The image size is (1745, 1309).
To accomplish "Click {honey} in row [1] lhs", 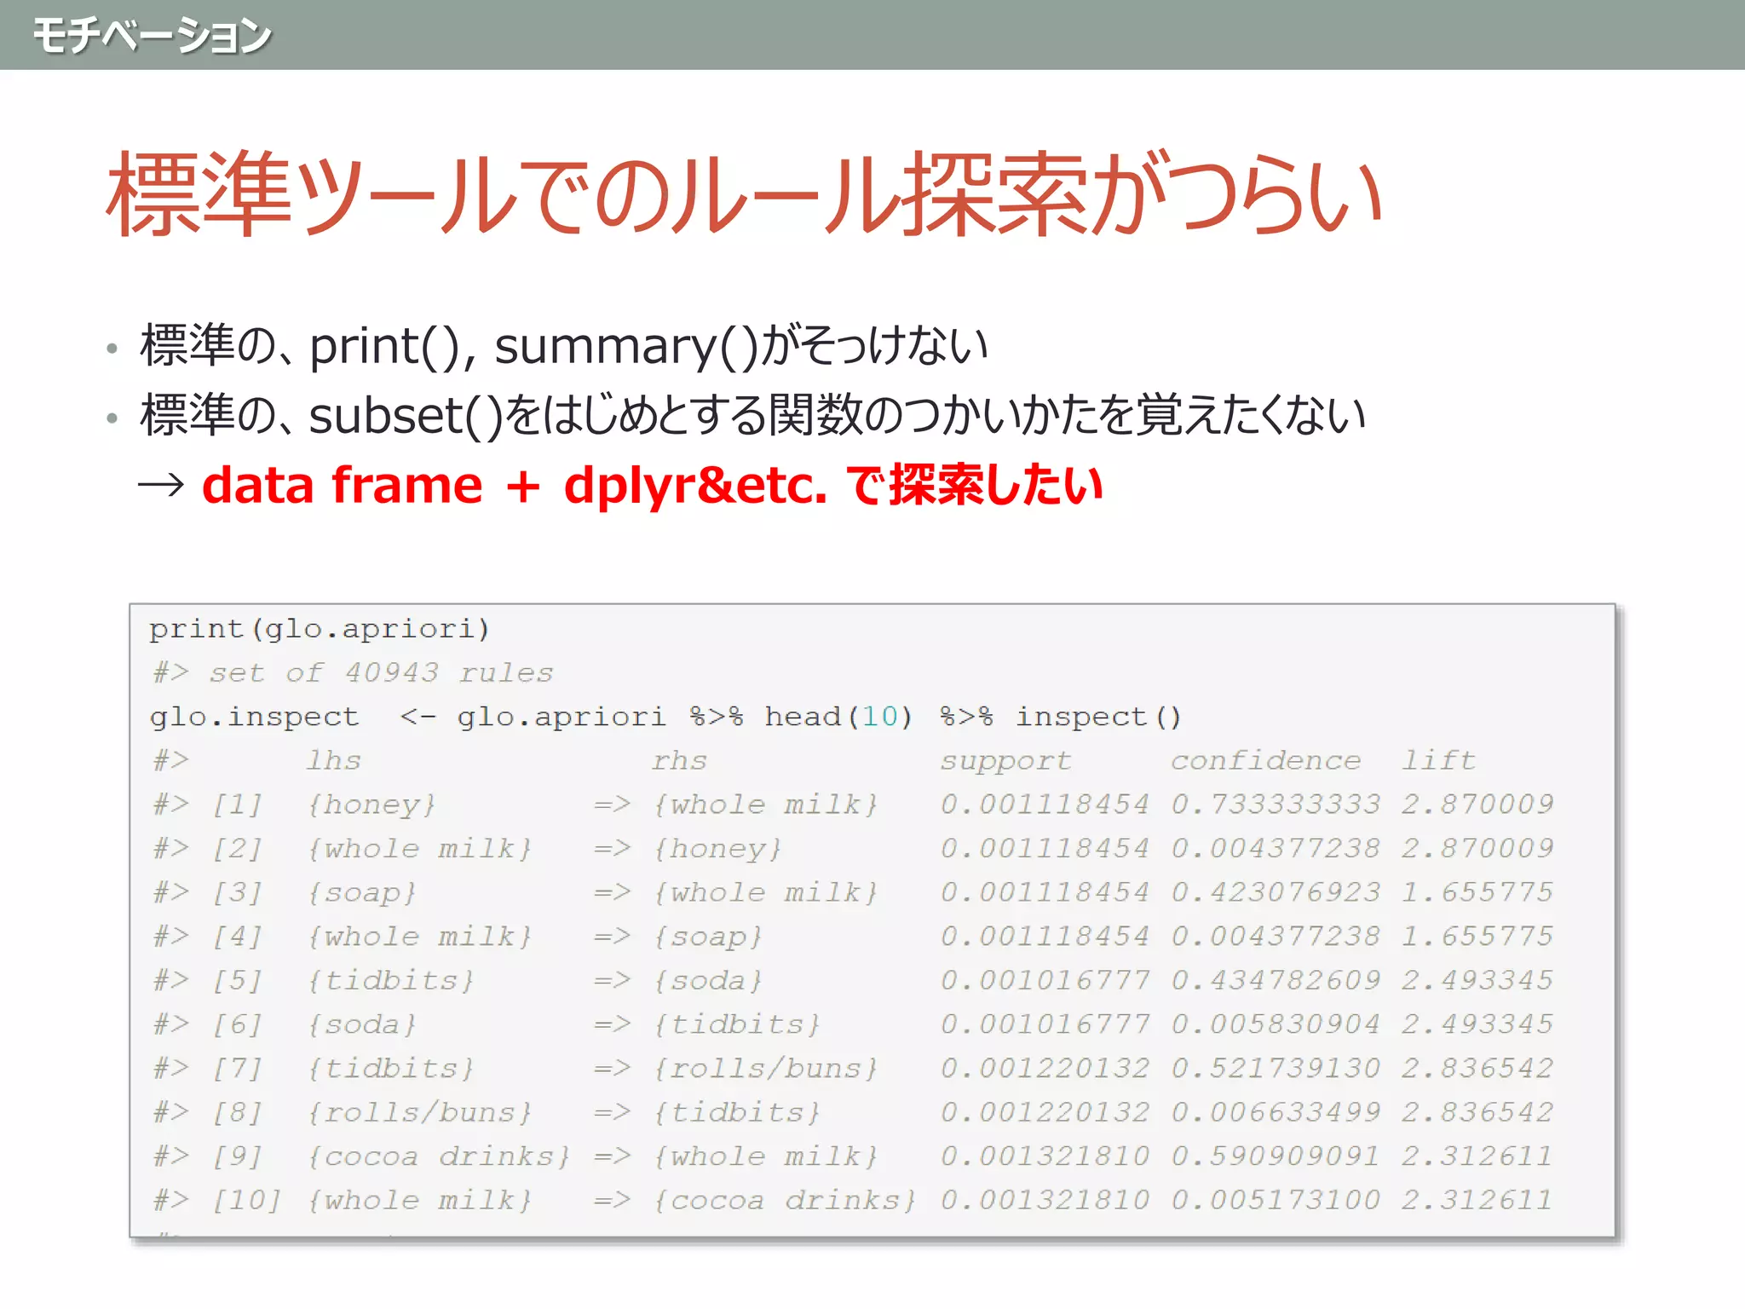I will pyautogui.click(x=371, y=805).
